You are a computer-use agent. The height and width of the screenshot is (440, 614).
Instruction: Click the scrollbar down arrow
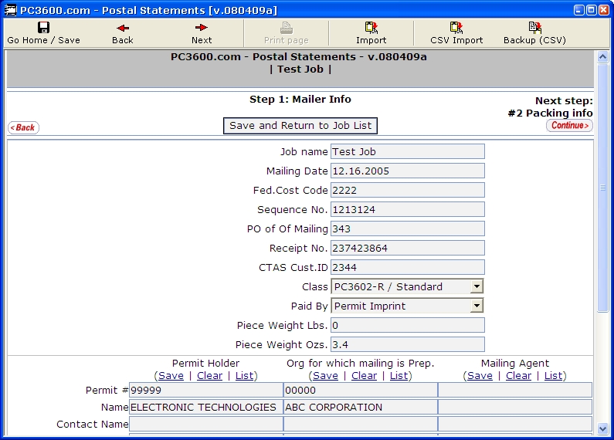coord(602,428)
